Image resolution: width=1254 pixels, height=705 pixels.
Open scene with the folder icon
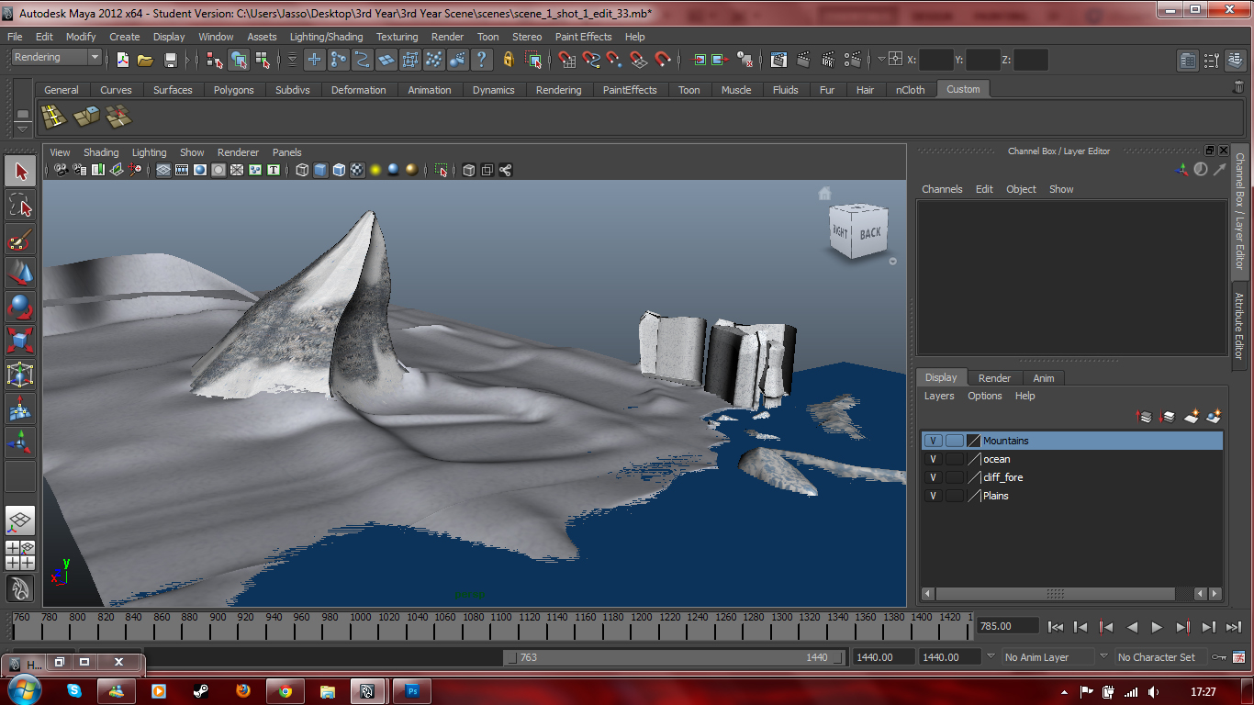pyautogui.click(x=145, y=60)
